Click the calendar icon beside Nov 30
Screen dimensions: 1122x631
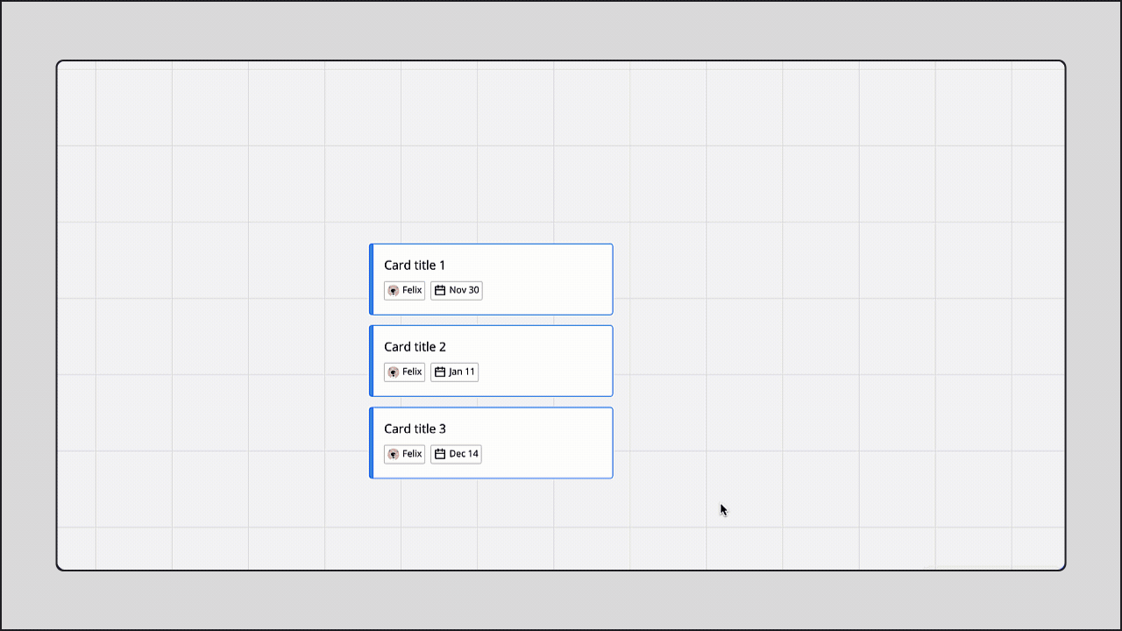point(440,290)
